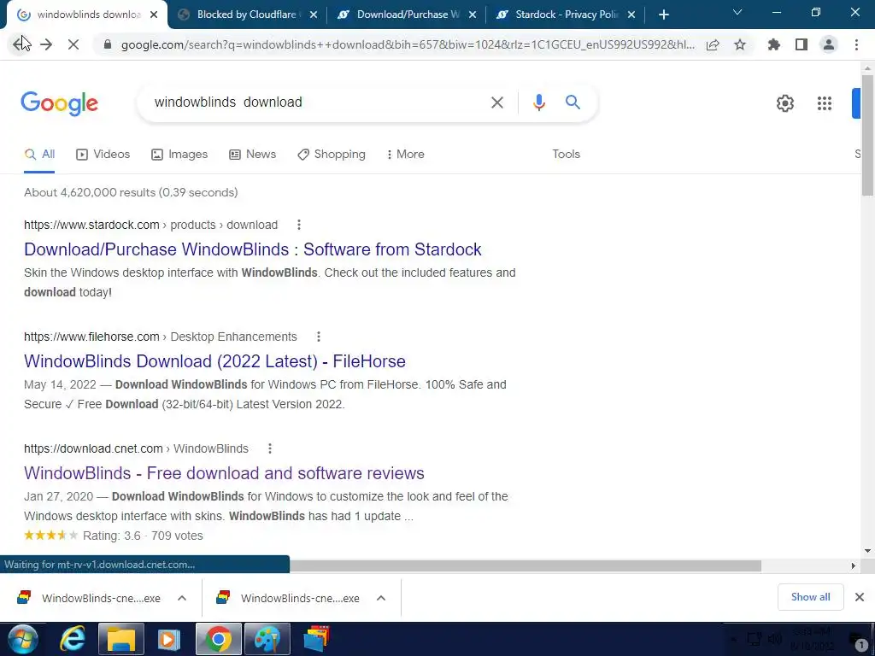Launch Internet Explorer from the taskbar

point(73,639)
